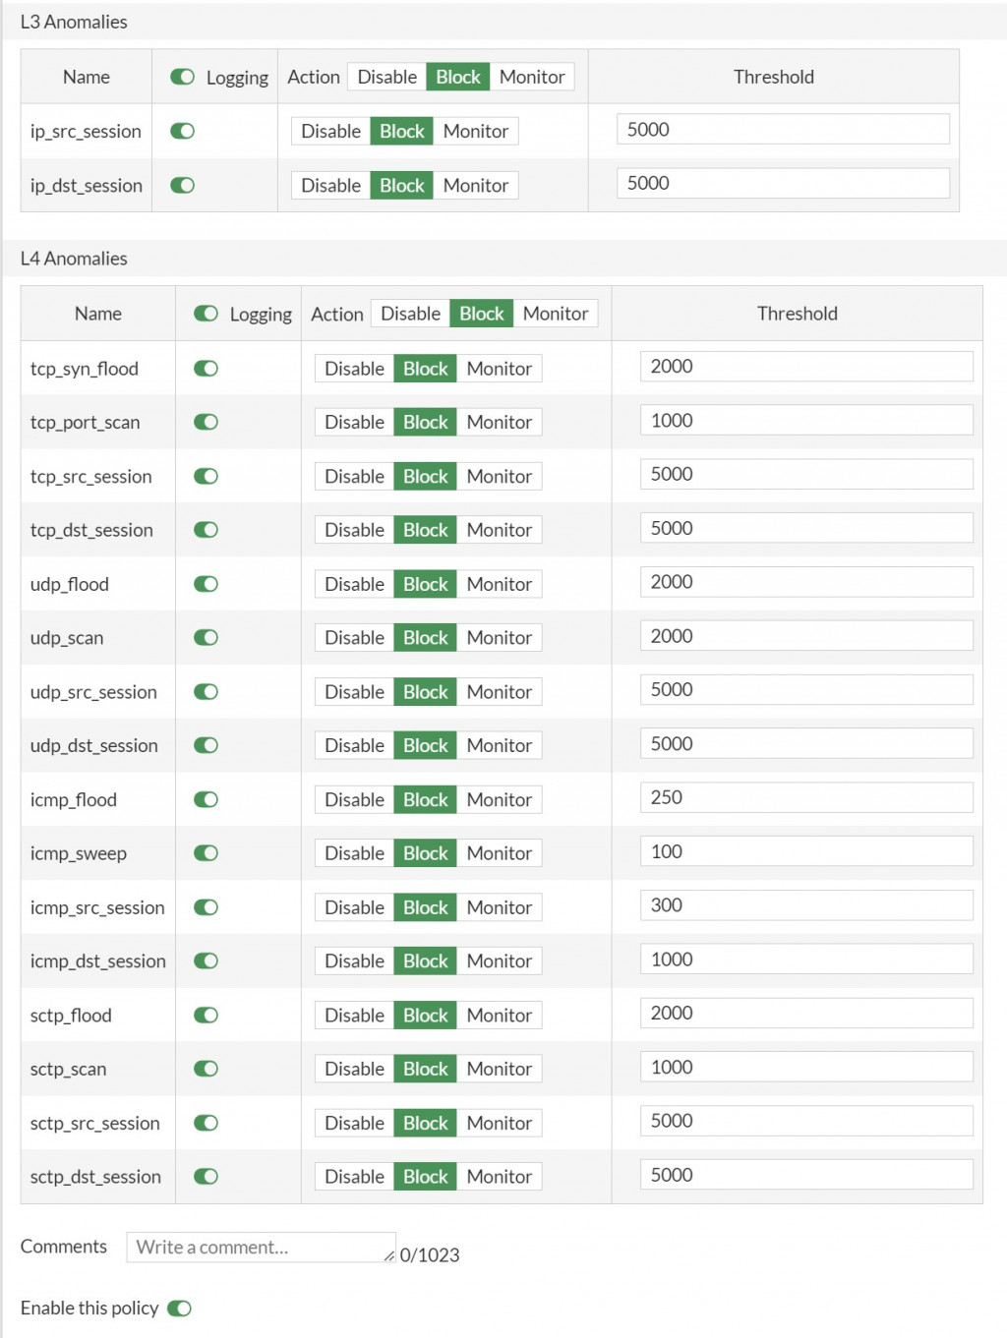Set tcp_dst_session action to Monitor

tap(499, 530)
